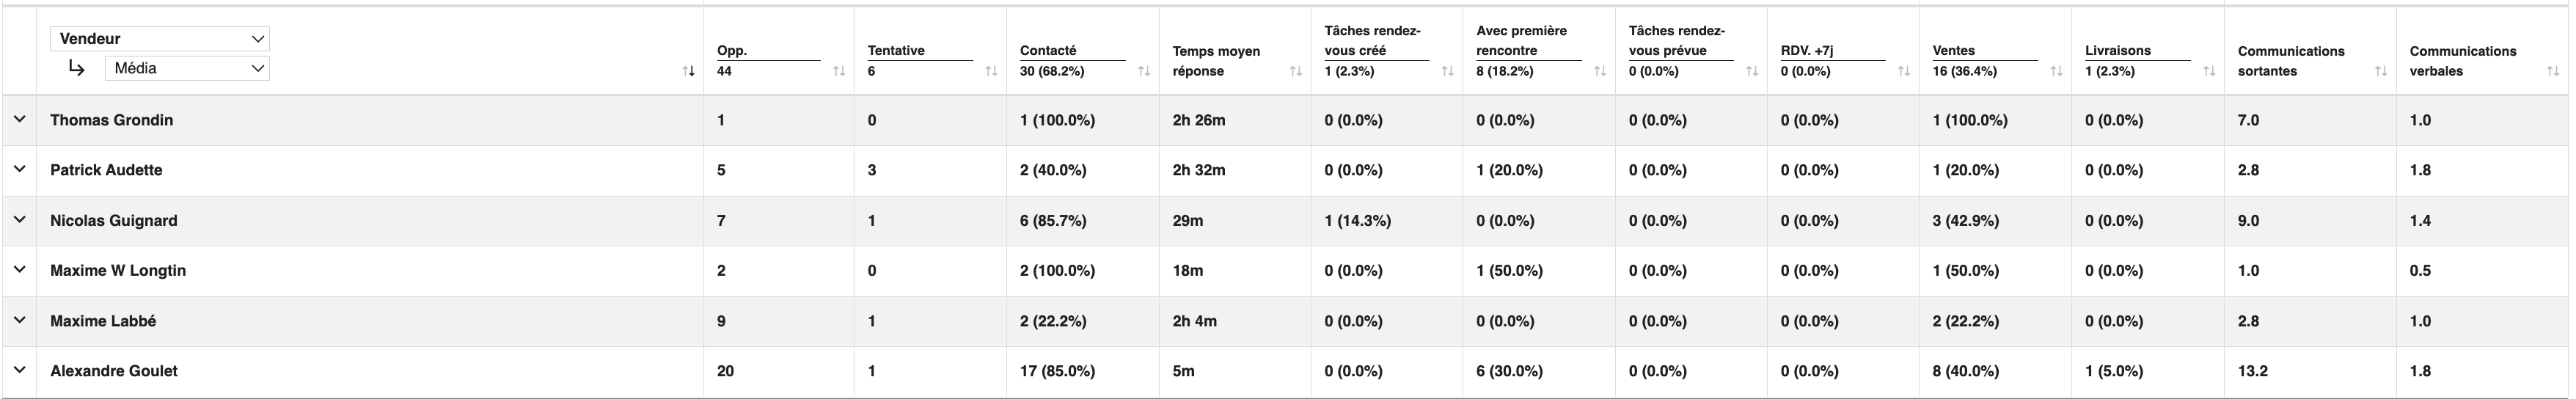Expand Nicolas Guignard's details
Screen dimensions: 2576x399
[19, 219]
